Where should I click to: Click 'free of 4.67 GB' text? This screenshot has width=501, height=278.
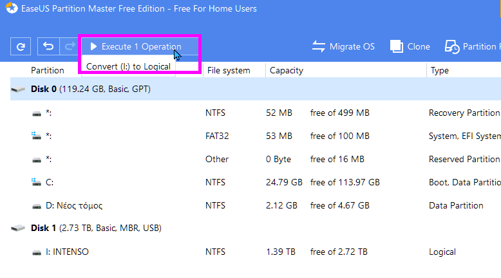pos(339,205)
